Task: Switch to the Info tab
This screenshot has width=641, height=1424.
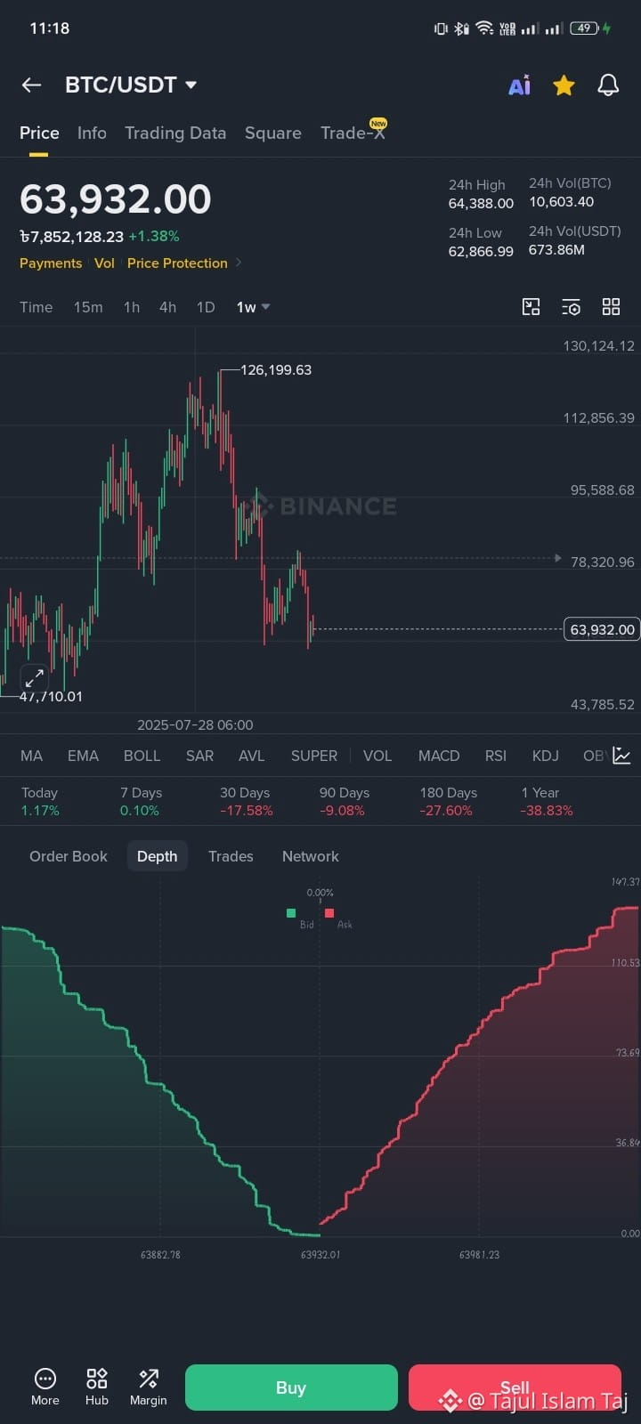Action: (92, 133)
